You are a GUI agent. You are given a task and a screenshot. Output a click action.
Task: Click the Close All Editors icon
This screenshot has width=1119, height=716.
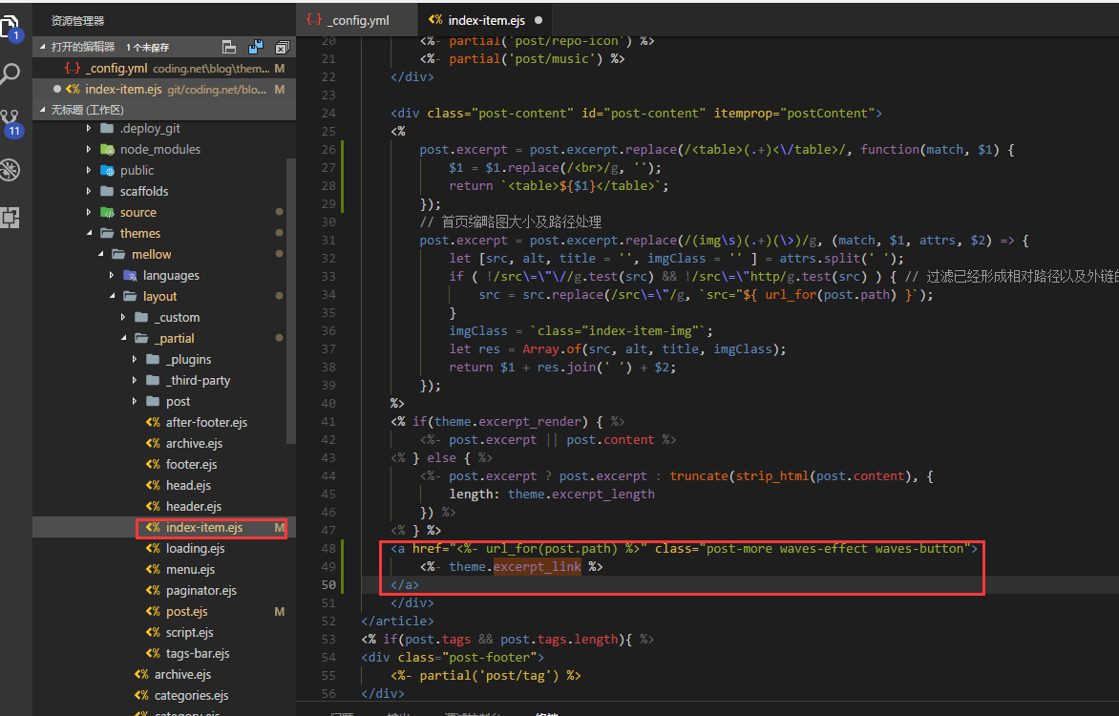coord(282,47)
